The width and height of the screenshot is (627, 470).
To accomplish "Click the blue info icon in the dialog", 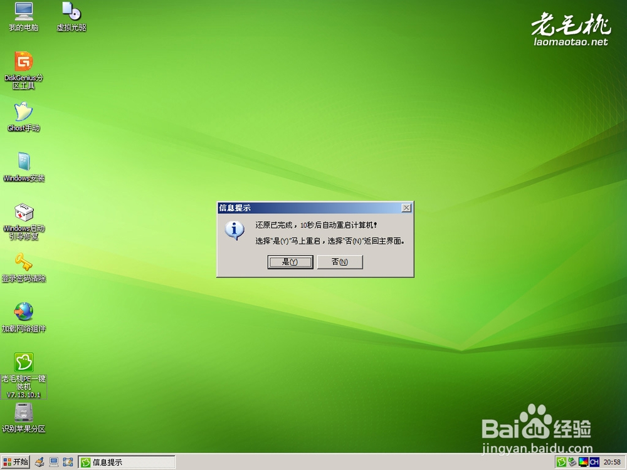I will [x=234, y=231].
